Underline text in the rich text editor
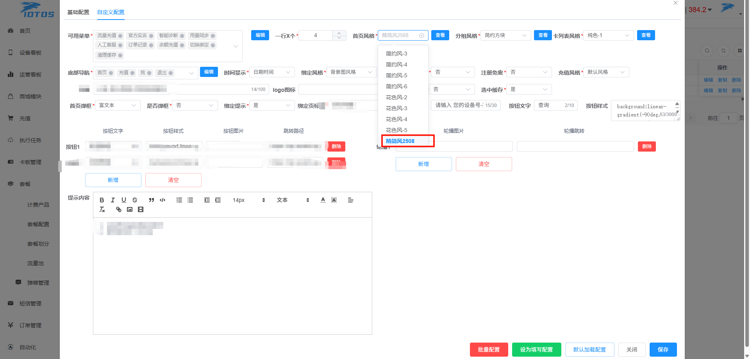 click(x=124, y=200)
